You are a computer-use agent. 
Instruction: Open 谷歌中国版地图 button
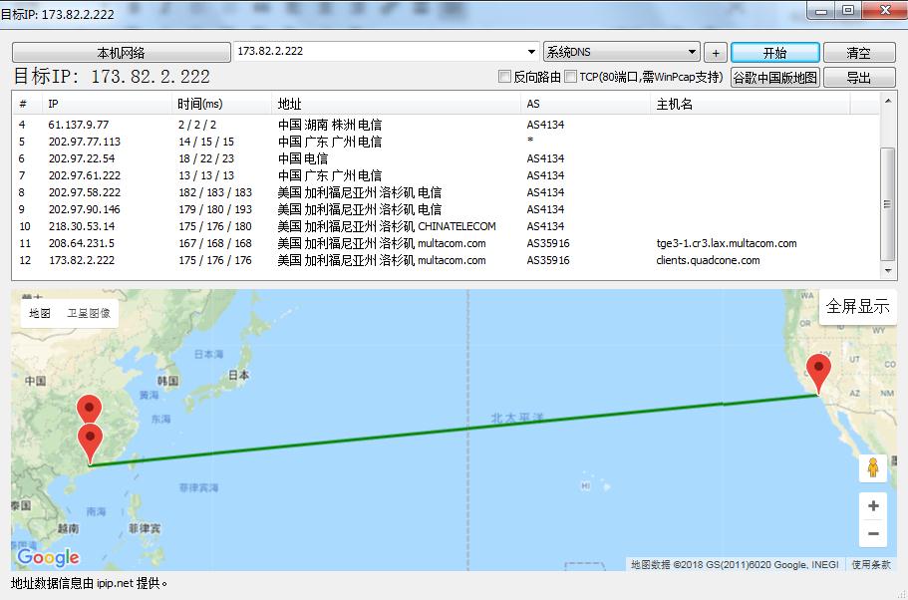[x=774, y=78]
